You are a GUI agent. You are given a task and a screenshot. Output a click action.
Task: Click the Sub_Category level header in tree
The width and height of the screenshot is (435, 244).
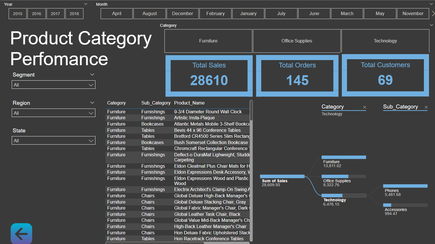[401, 107]
